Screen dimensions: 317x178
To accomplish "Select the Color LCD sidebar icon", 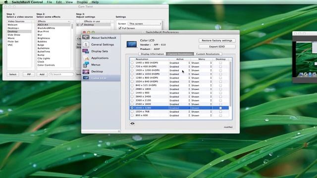I will pyautogui.click(x=86, y=78).
